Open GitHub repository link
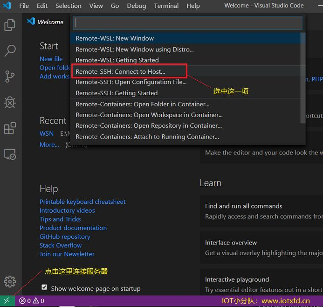This screenshot has width=323, height=307. (65, 237)
